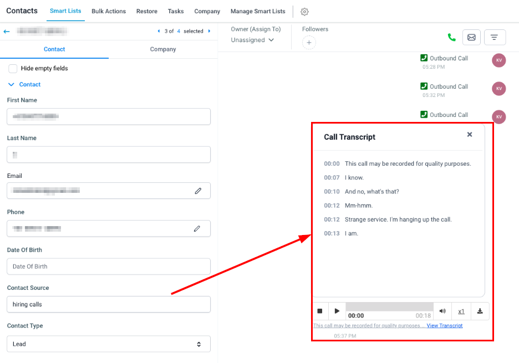Download the call recording
The width and height of the screenshot is (519, 363).
[x=480, y=311]
